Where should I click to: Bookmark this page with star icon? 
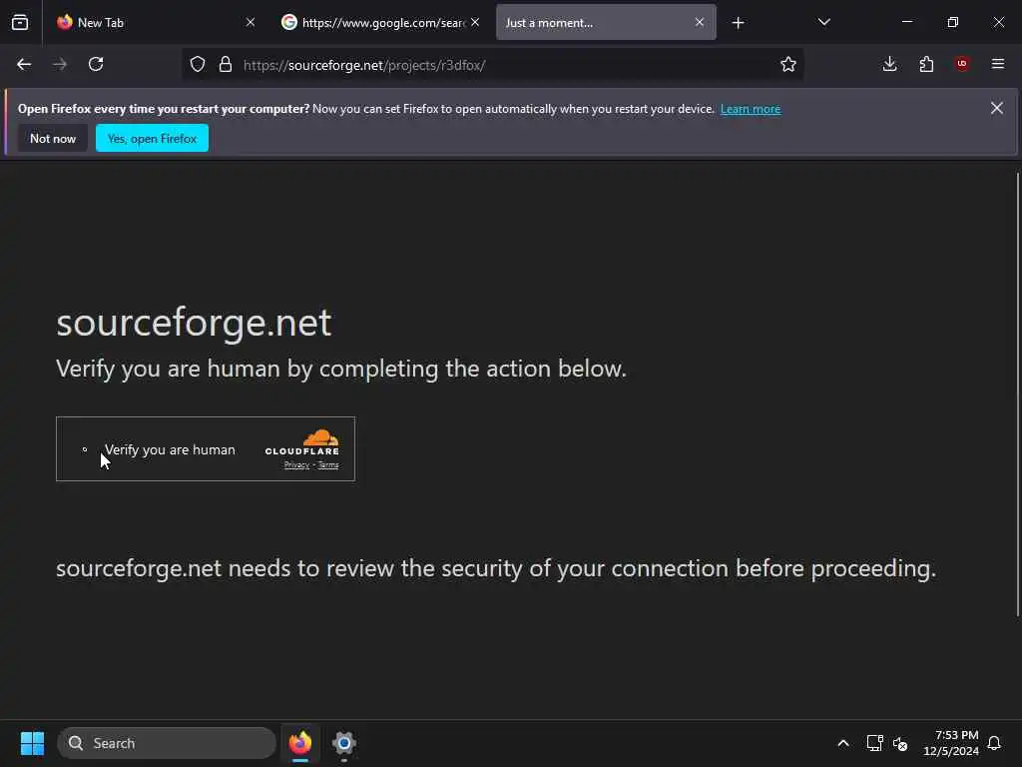pos(788,65)
